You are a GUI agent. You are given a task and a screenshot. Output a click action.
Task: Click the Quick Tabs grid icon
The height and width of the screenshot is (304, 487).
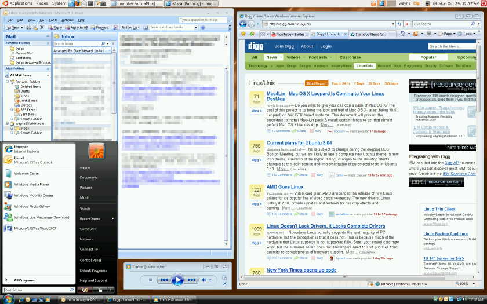point(263,34)
